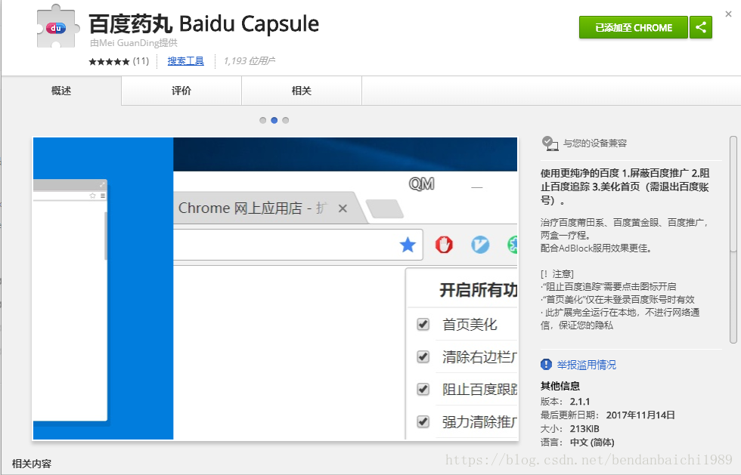The width and height of the screenshot is (741, 475).
Task: Click the version 2.1.1 value
Action: point(580,402)
